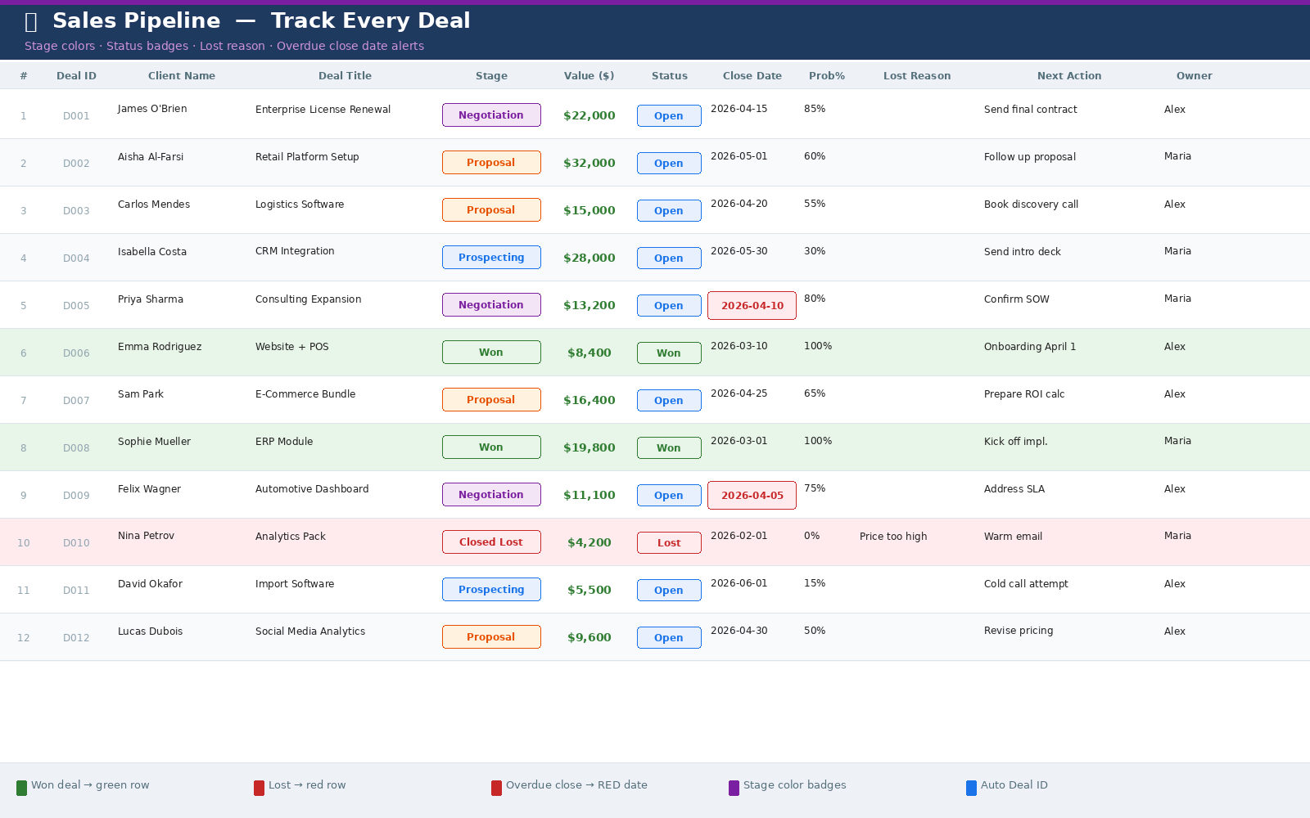This screenshot has width=1310, height=818.
Task: Click the icon beside Sales Pipeline title
Action: coord(31,21)
